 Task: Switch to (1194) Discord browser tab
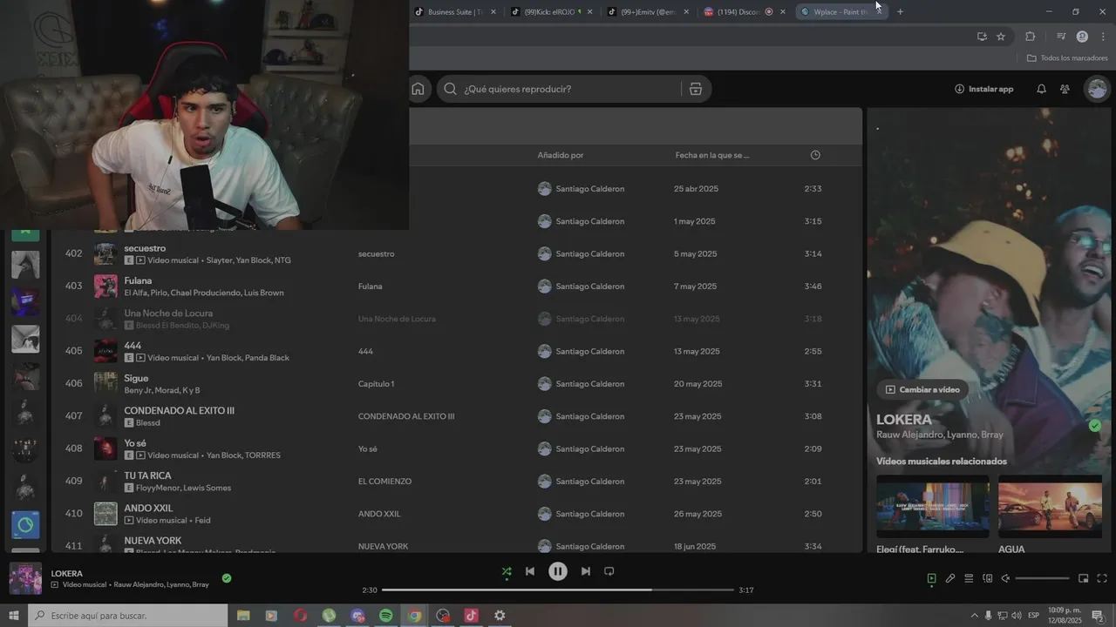745,11
